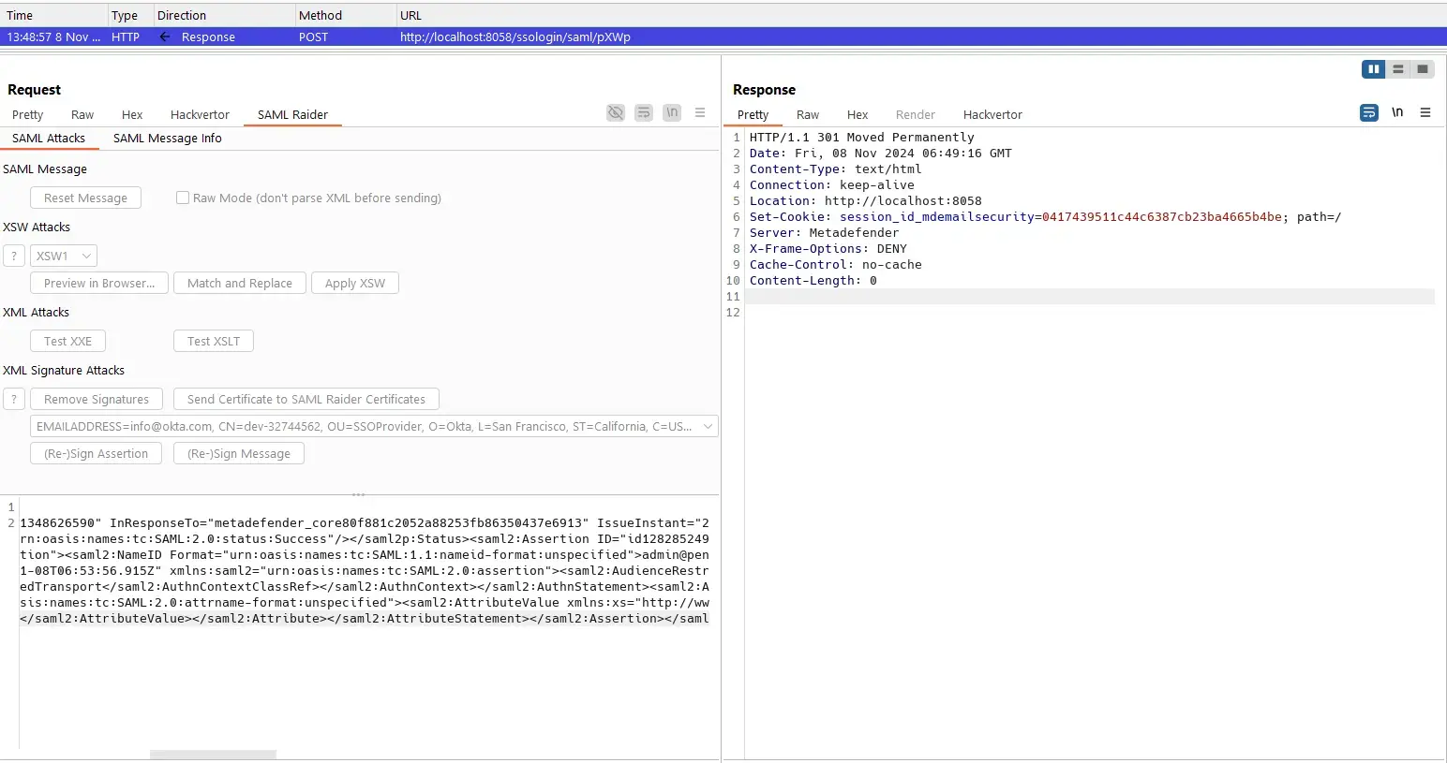Click Match and Replace button
Screen dimensions: 1447x763
[240, 283]
